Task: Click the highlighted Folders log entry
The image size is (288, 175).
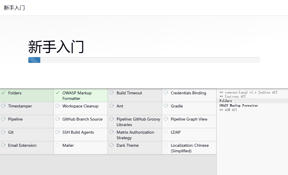Action: coord(225,101)
